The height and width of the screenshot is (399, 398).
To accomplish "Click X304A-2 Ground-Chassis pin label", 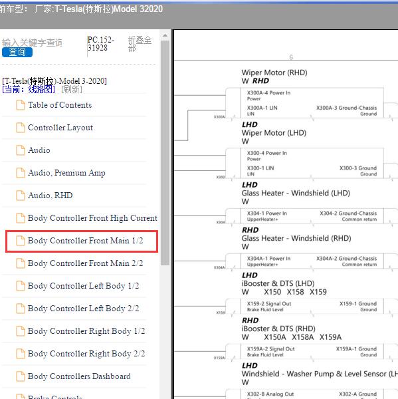I will tap(347, 259).
